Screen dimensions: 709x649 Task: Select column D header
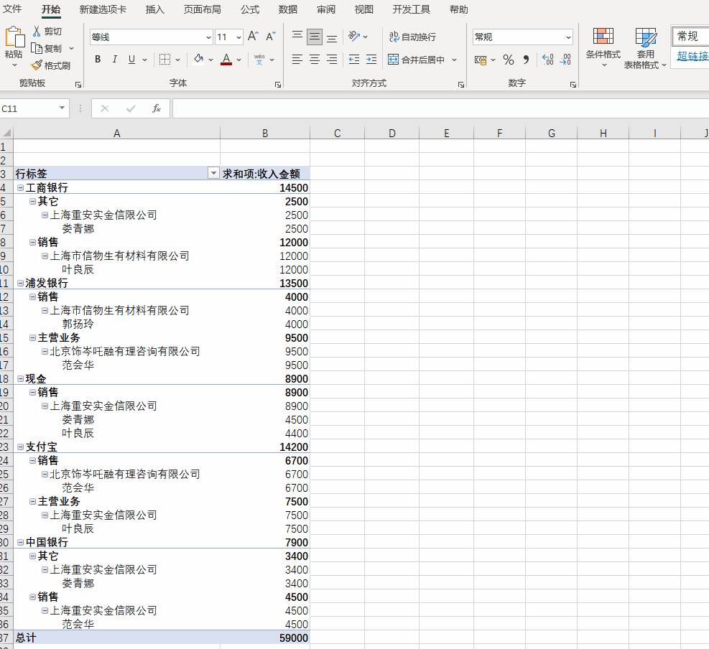[x=391, y=133]
